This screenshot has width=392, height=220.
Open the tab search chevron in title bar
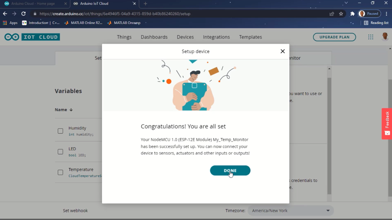coord(346,3)
